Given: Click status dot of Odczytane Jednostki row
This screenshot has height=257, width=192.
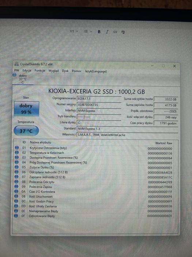Looking at the screenshot, I should [x=16, y=172].
